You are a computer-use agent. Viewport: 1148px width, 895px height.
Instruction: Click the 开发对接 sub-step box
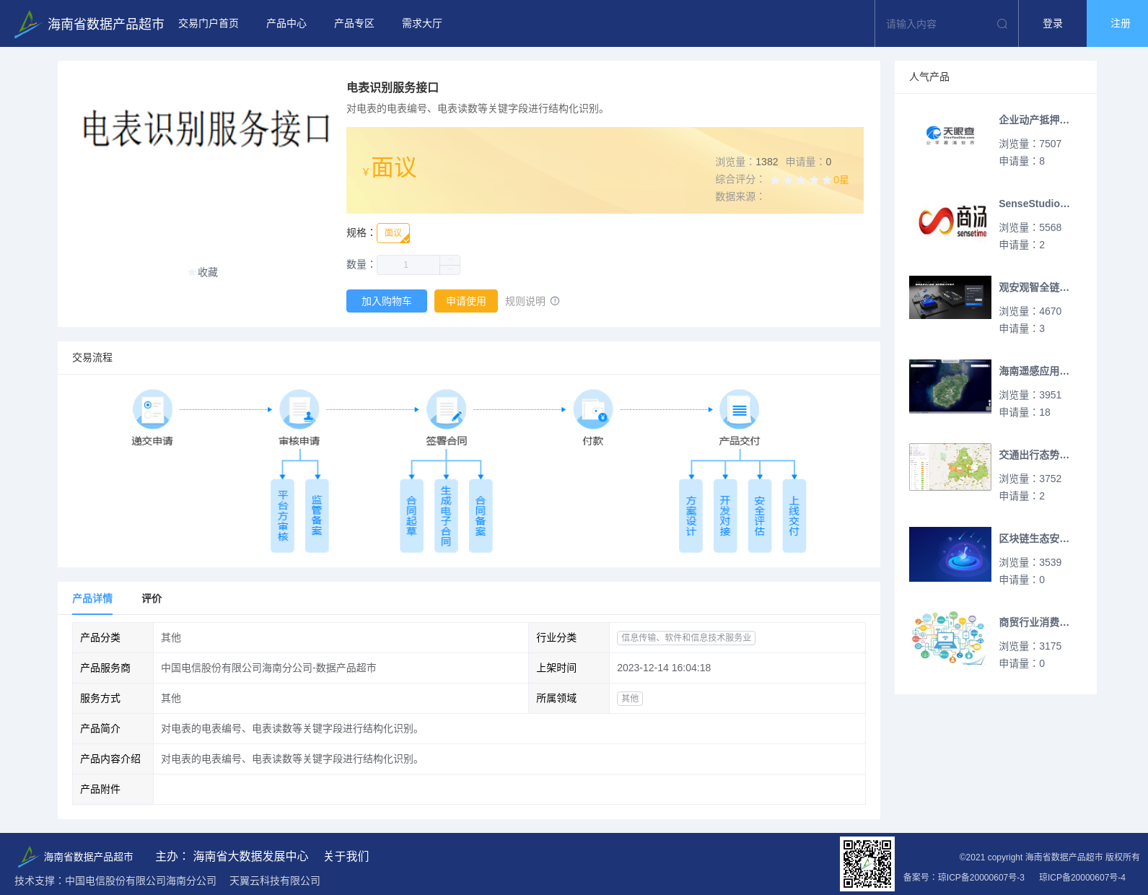coord(725,515)
